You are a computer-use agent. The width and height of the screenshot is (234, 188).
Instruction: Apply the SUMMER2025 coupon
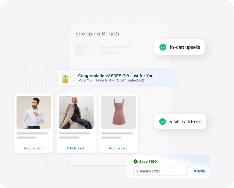pos(199,171)
